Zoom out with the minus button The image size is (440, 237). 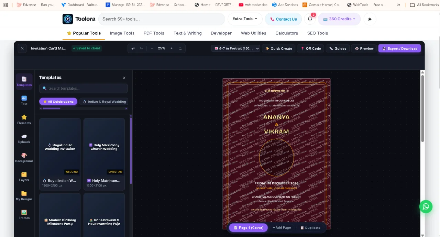[152, 48]
